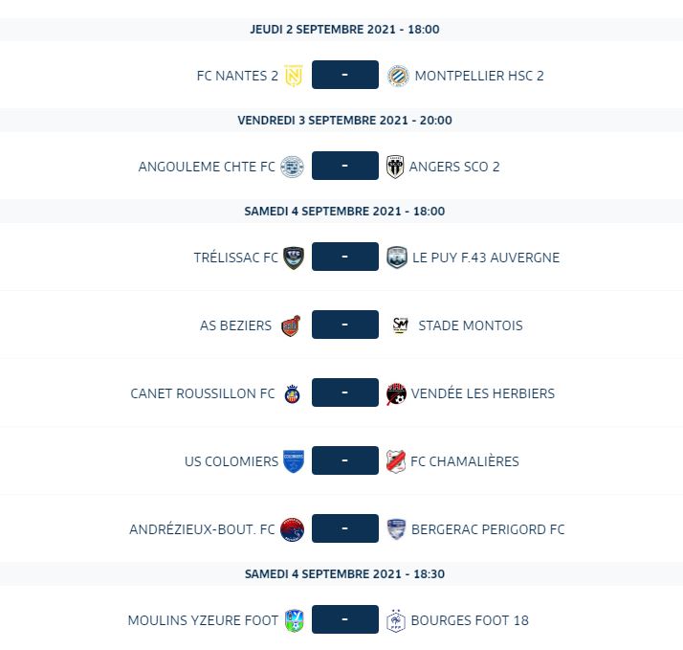The height and width of the screenshot is (650, 683).
Task: Open the Moulins Yzeure vs Bourges score box
Action: (344, 621)
